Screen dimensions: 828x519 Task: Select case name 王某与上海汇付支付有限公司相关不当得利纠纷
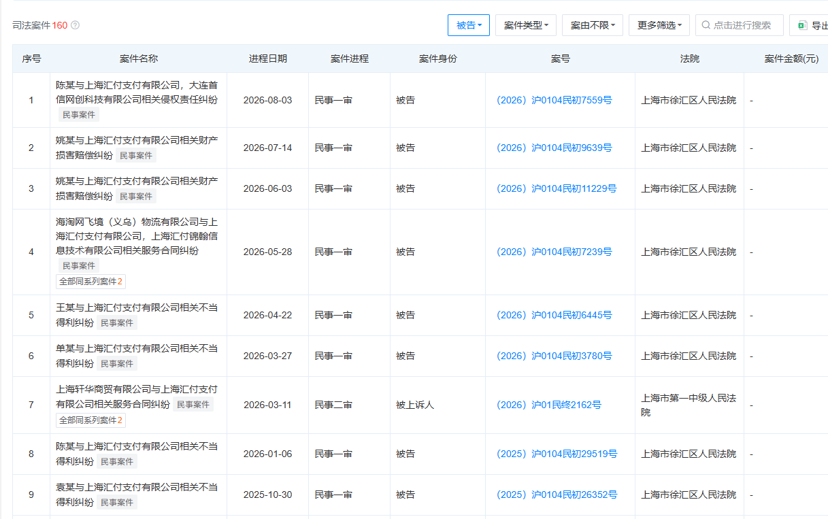[137, 315]
